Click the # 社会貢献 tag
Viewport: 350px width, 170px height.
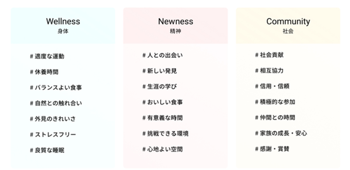click(269, 55)
